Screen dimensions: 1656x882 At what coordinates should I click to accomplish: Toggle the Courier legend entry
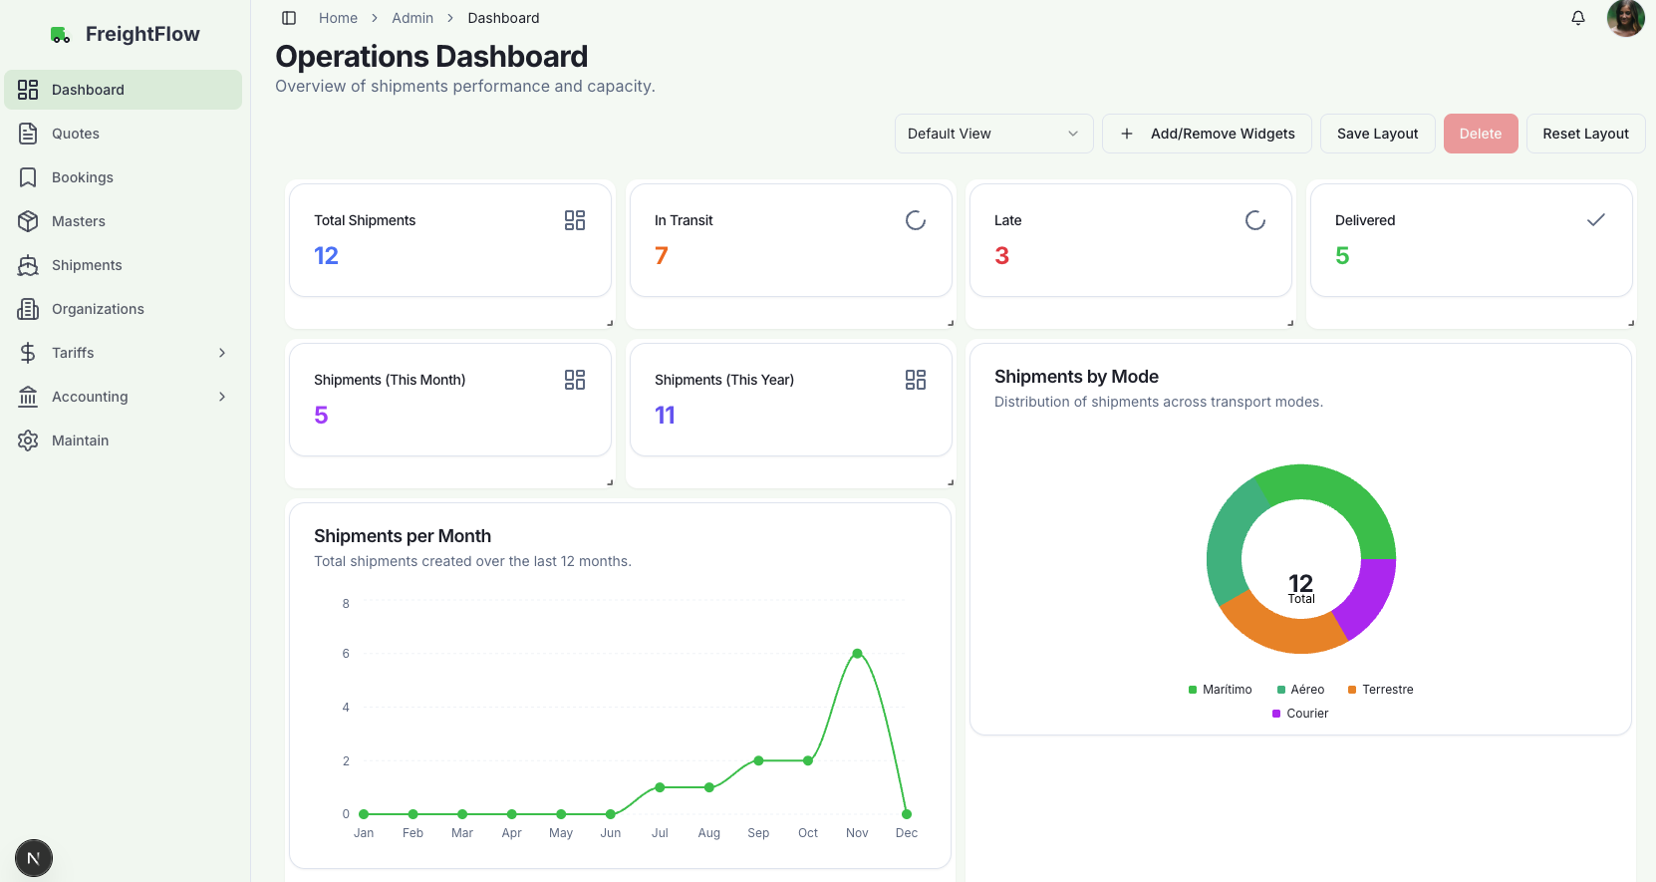tap(1300, 714)
